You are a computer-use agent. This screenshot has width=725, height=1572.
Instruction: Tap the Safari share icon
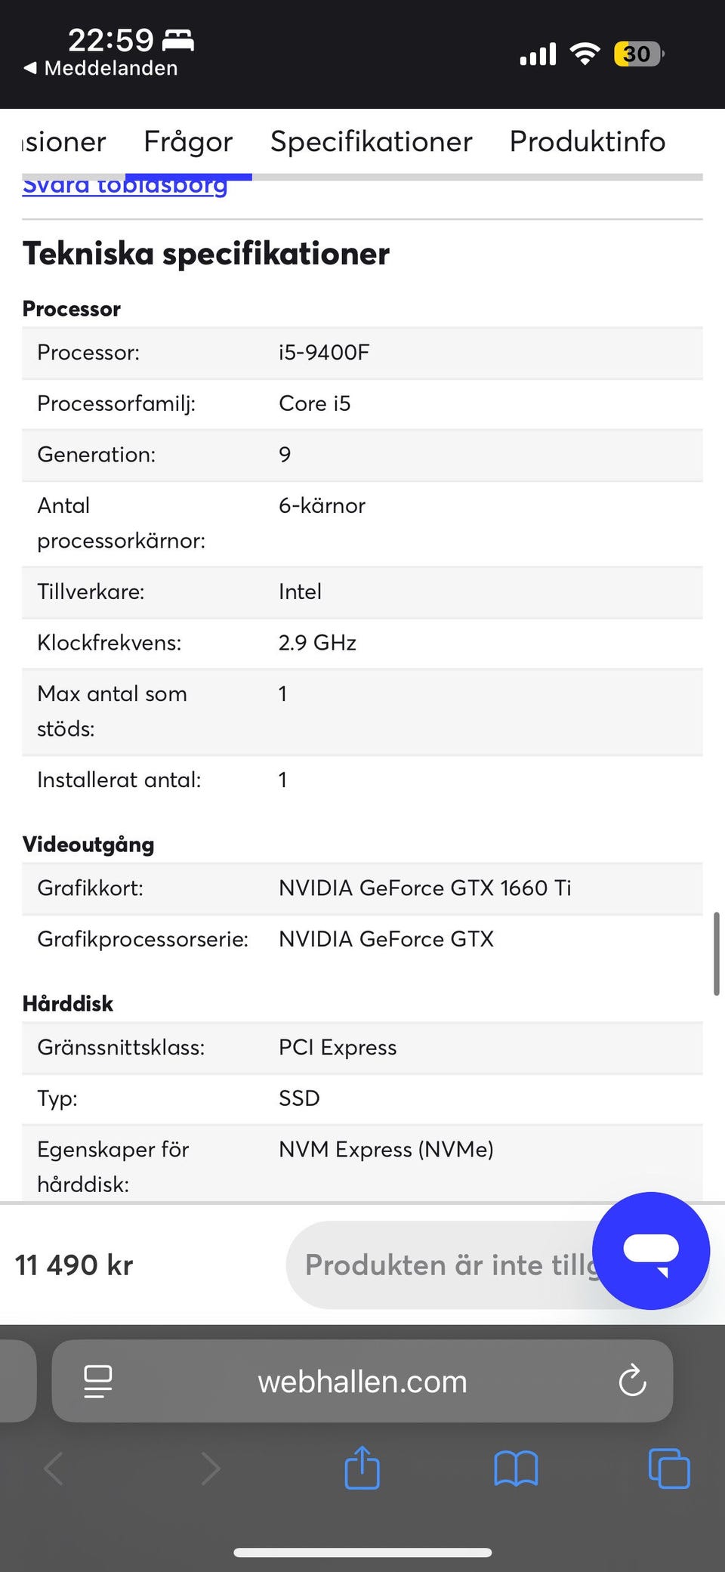pos(362,1468)
